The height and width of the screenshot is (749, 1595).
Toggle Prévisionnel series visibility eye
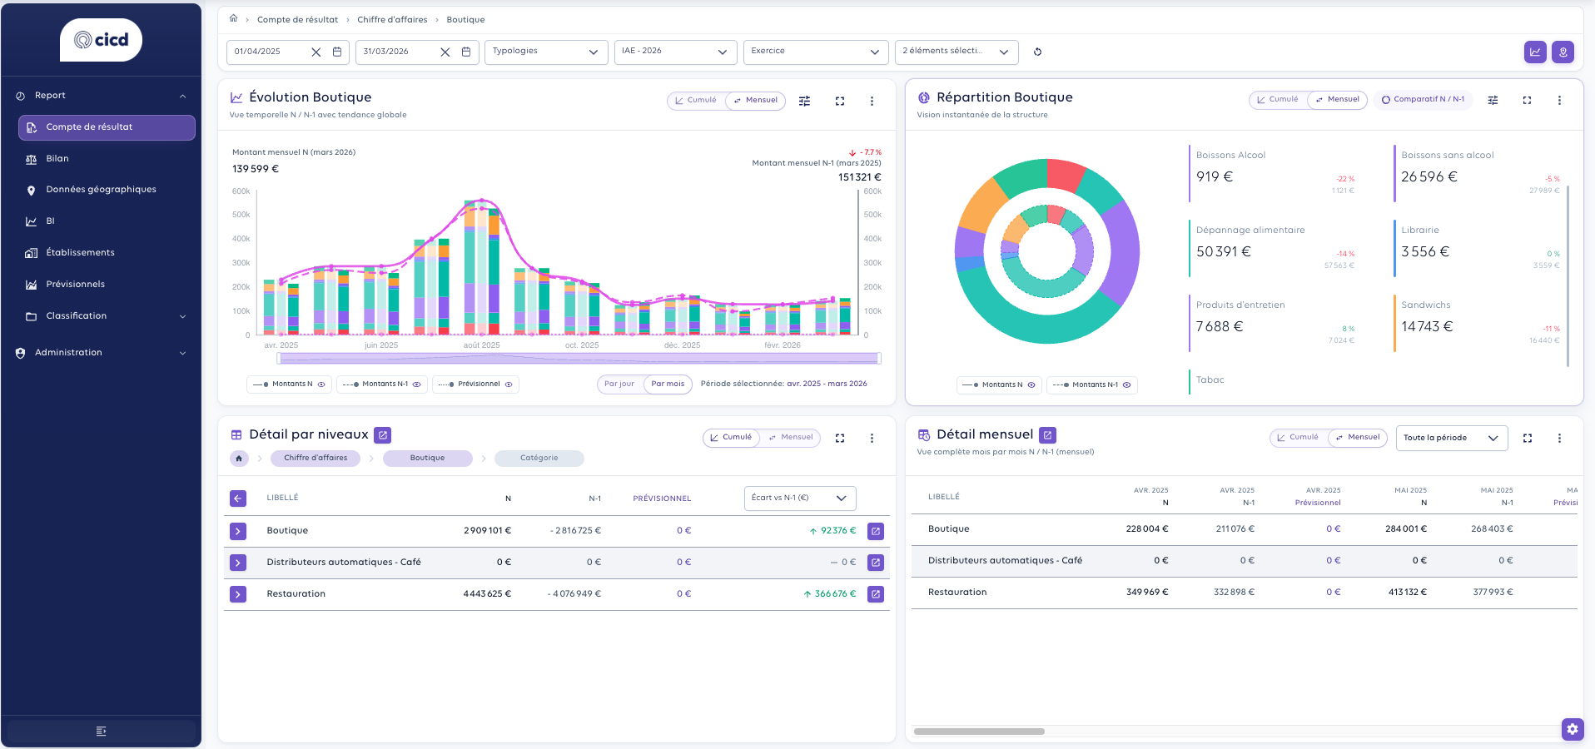[508, 384]
